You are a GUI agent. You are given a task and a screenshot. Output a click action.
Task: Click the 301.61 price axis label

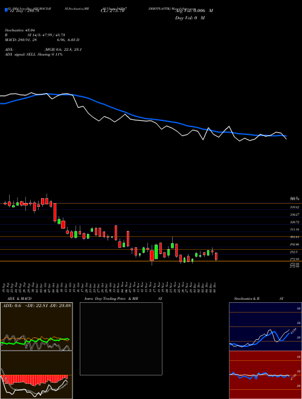click(295, 237)
